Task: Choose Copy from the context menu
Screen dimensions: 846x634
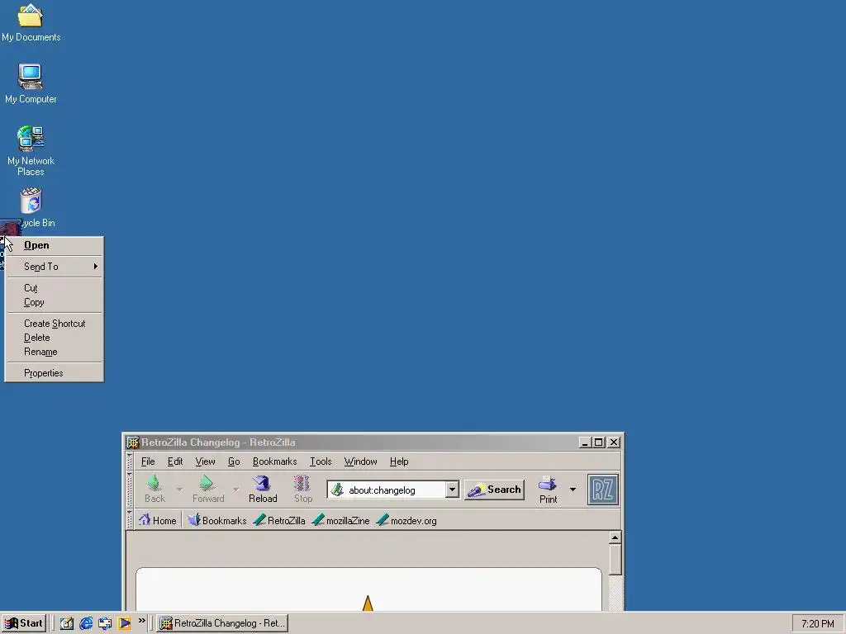Action: coord(54,302)
